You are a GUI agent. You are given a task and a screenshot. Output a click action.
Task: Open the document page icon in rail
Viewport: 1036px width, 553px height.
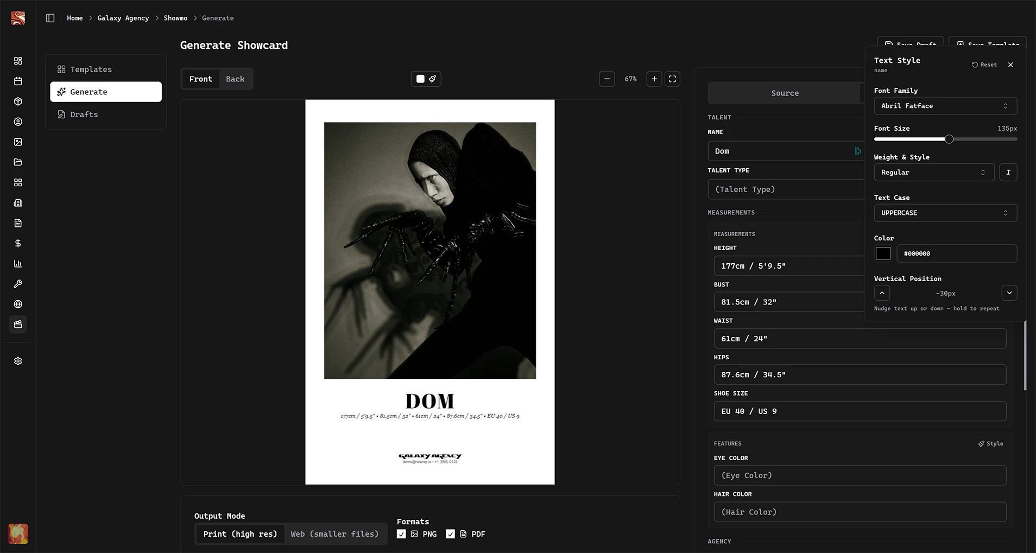18,223
